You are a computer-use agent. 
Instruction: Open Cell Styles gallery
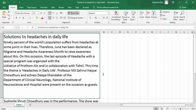(x=133, y=16)
